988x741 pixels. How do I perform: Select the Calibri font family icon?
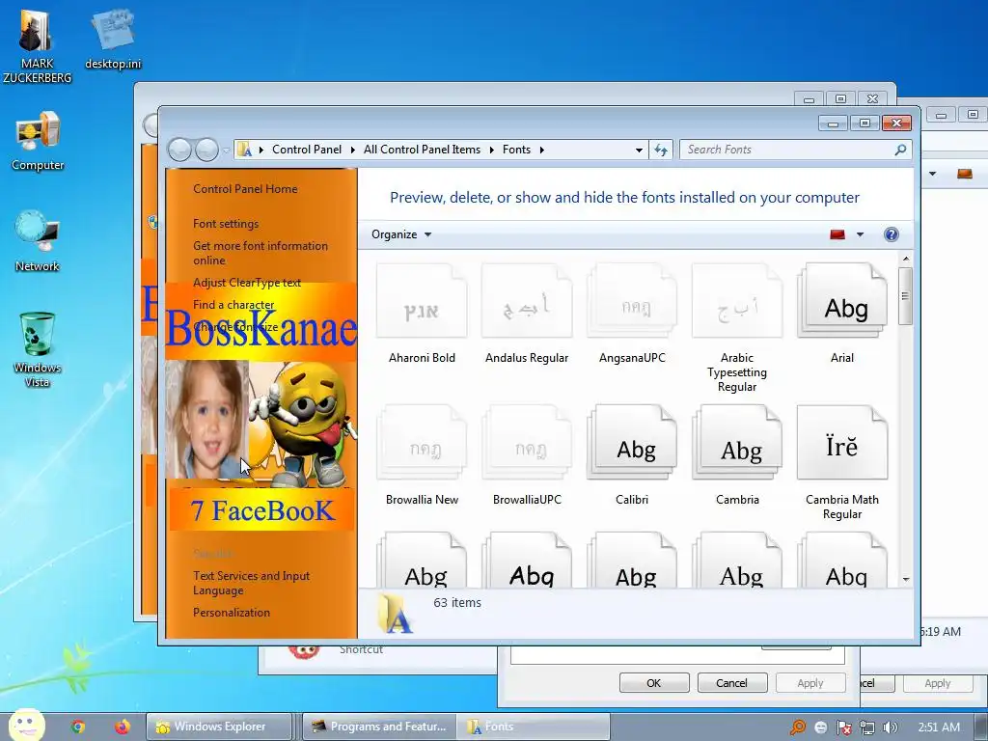[632, 443]
